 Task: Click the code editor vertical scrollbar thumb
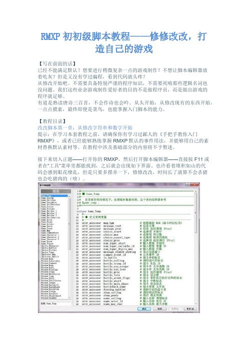tap(195, 212)
